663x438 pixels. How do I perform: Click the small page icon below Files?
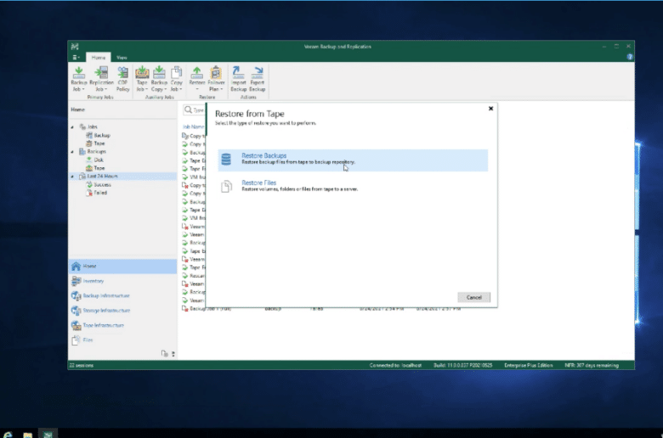(165, 353)
